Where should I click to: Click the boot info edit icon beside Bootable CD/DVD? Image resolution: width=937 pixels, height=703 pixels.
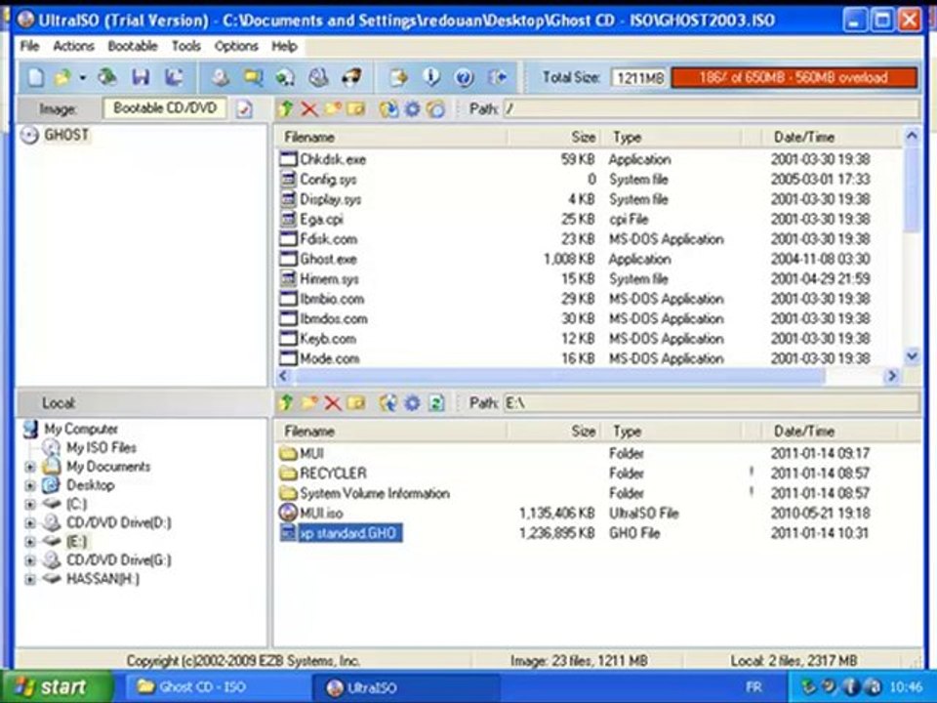click(243, 108)
